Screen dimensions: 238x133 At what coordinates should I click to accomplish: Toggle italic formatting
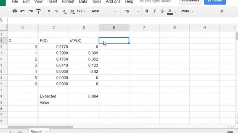[155, 11]
